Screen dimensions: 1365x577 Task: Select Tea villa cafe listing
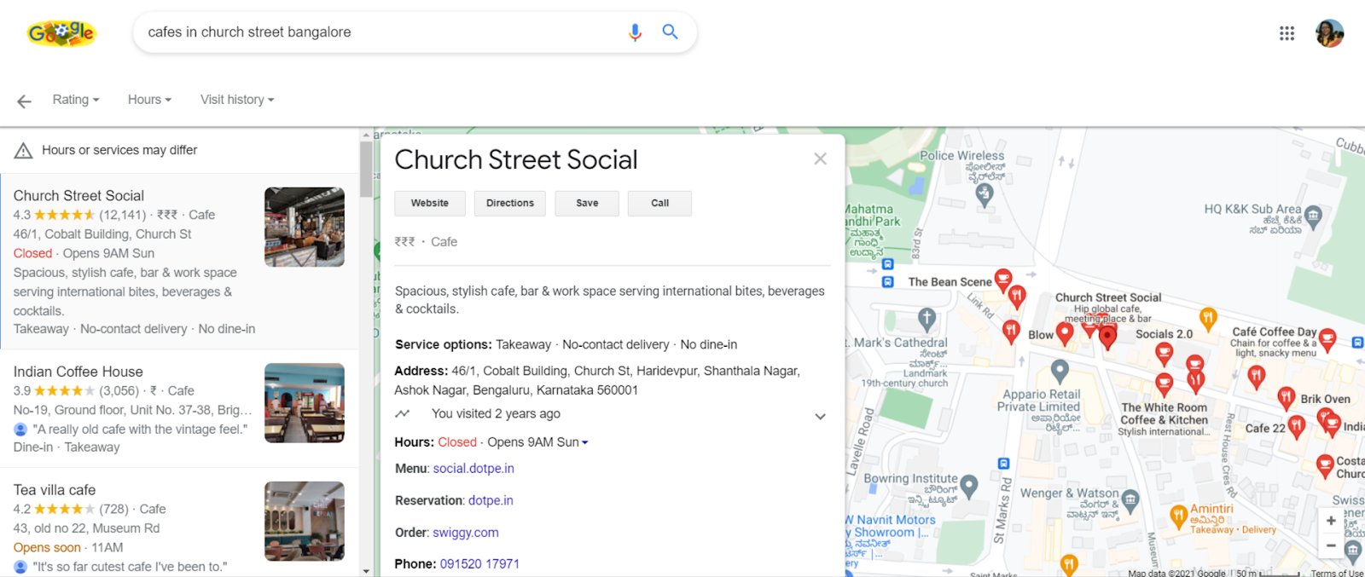tap(179, 522)
